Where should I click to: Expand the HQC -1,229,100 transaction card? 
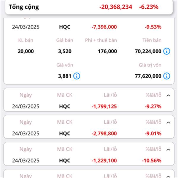click(x=168, y=150)
